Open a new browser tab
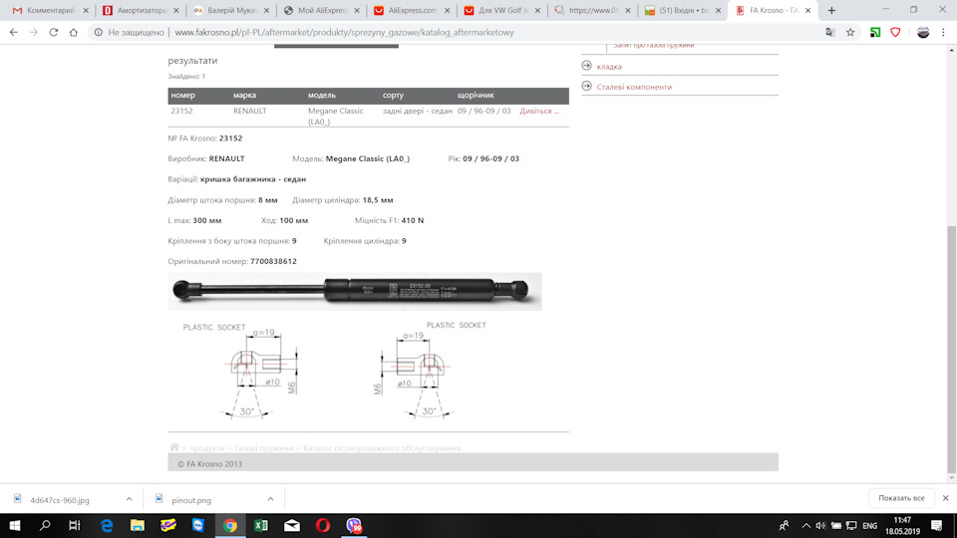The width and height of the screenshot is (957, 538). tap(831, 10)
